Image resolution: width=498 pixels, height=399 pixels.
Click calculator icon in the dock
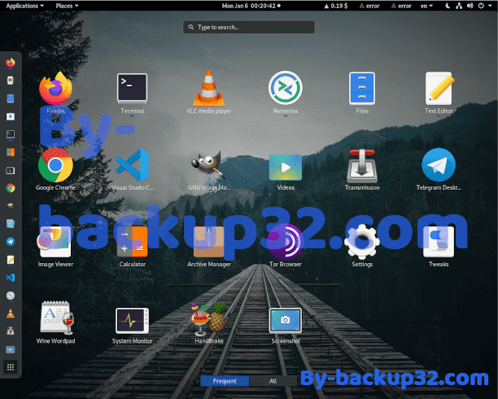click(x=11, y=152)
